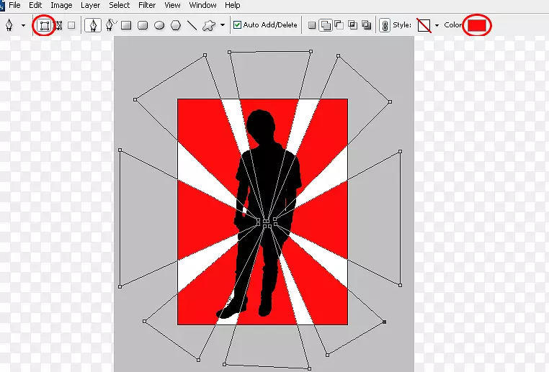Open the Filter menu
This screenshot has height=372, width=549.
[x=147, y=5]
